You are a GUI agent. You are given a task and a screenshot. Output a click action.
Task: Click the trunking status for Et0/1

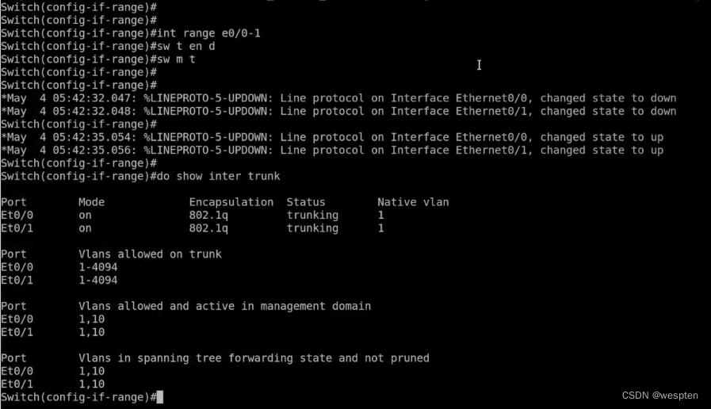pyautogui.click(x=312, y=228)
